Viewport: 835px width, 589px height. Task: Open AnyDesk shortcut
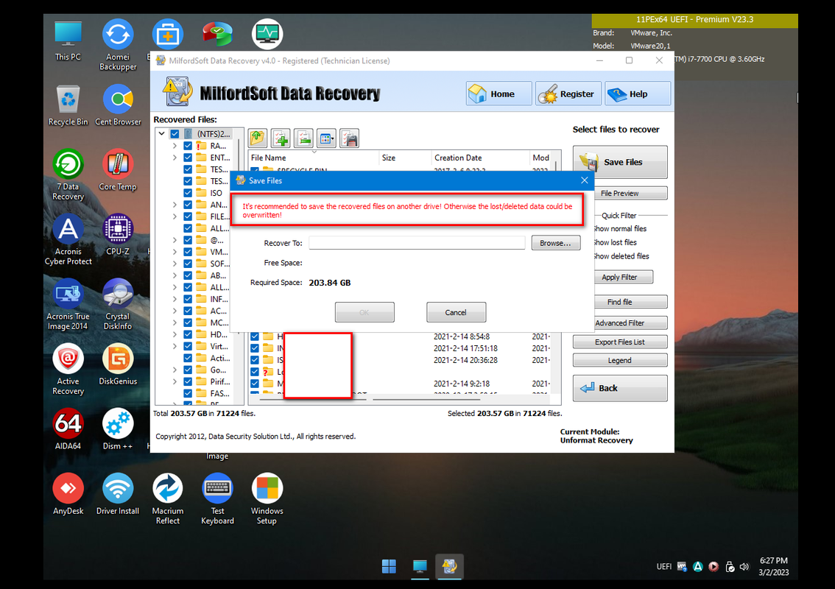pos(68,494)
